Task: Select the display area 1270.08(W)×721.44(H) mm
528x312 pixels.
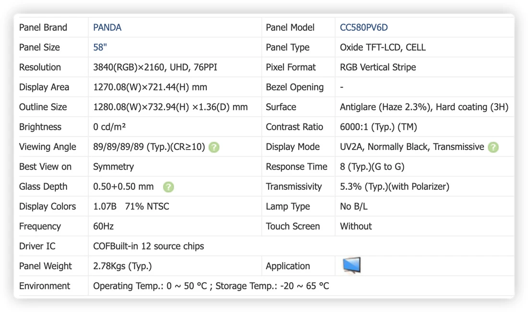Action: point(150,87)
